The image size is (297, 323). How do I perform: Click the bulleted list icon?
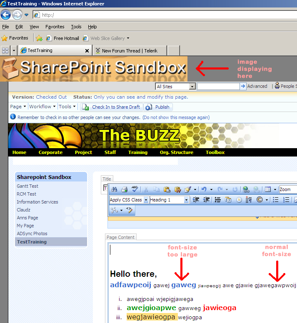276,200
